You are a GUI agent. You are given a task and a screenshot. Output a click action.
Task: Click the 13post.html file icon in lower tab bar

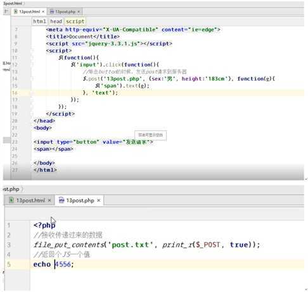pyautogui.click(x=11, y=200)
